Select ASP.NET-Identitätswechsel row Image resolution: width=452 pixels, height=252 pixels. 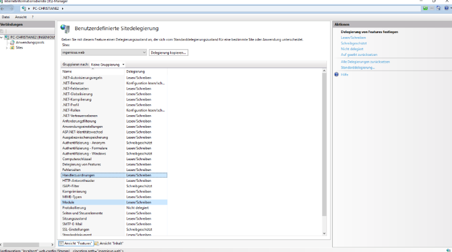coord(114,132)
